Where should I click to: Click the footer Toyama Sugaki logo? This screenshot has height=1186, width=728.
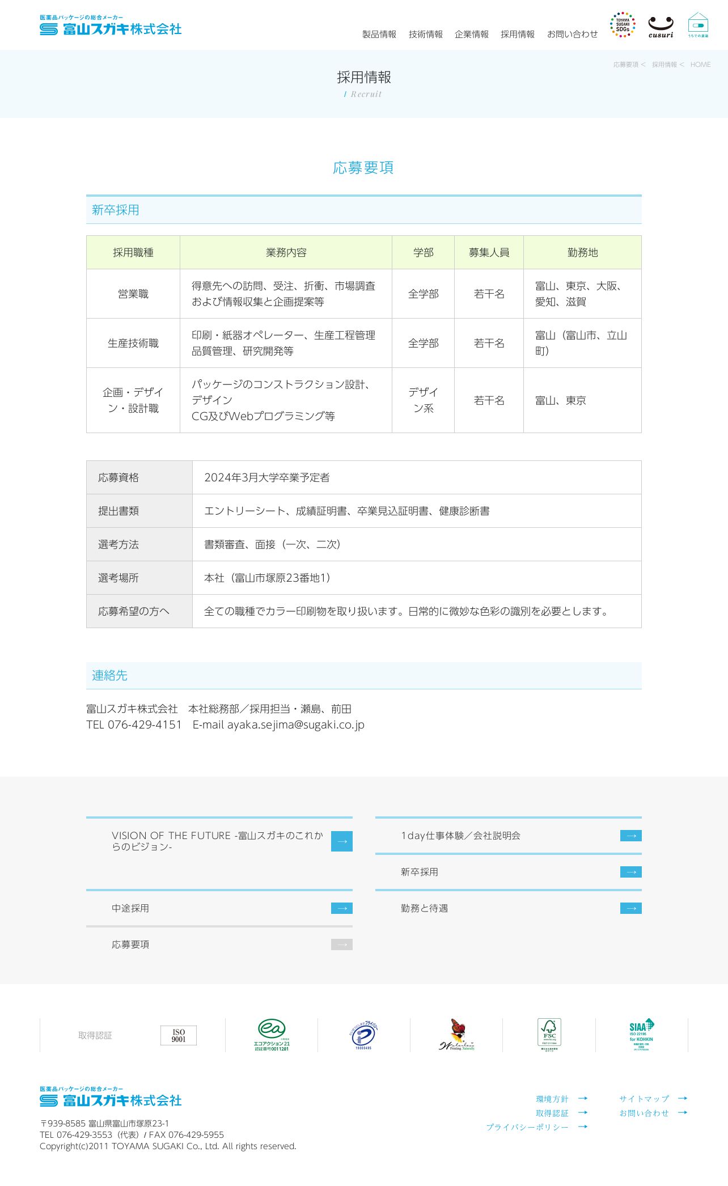[x=111, y=1097]
